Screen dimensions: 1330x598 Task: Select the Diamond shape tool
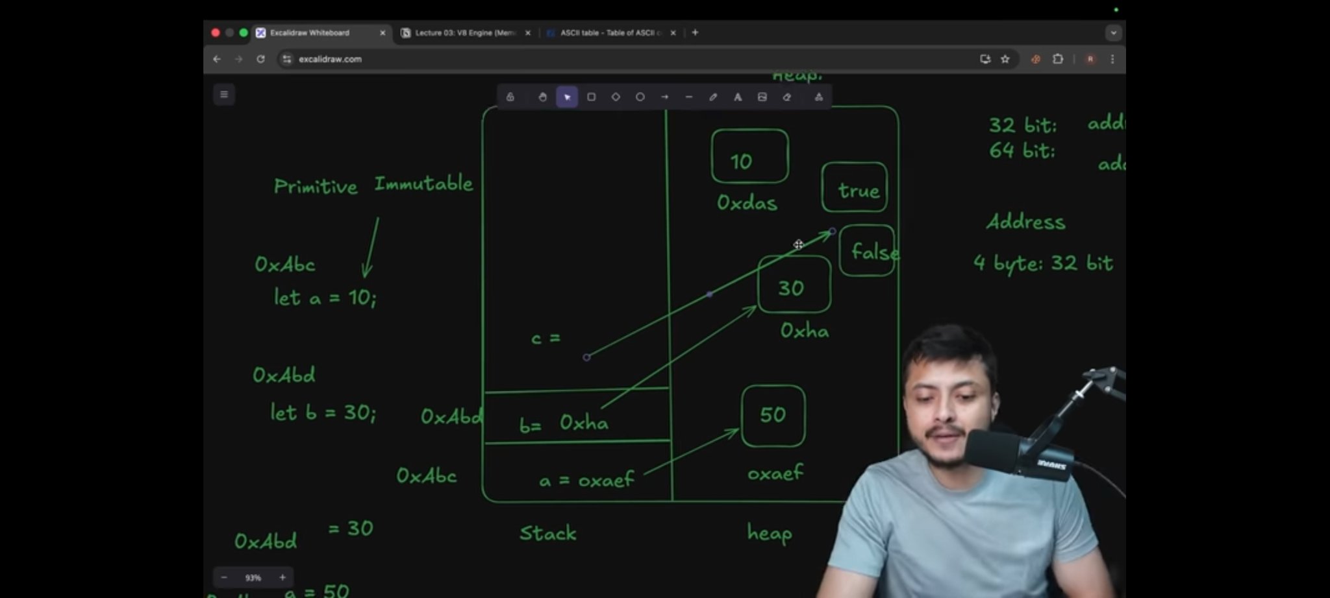click(616, 97)
